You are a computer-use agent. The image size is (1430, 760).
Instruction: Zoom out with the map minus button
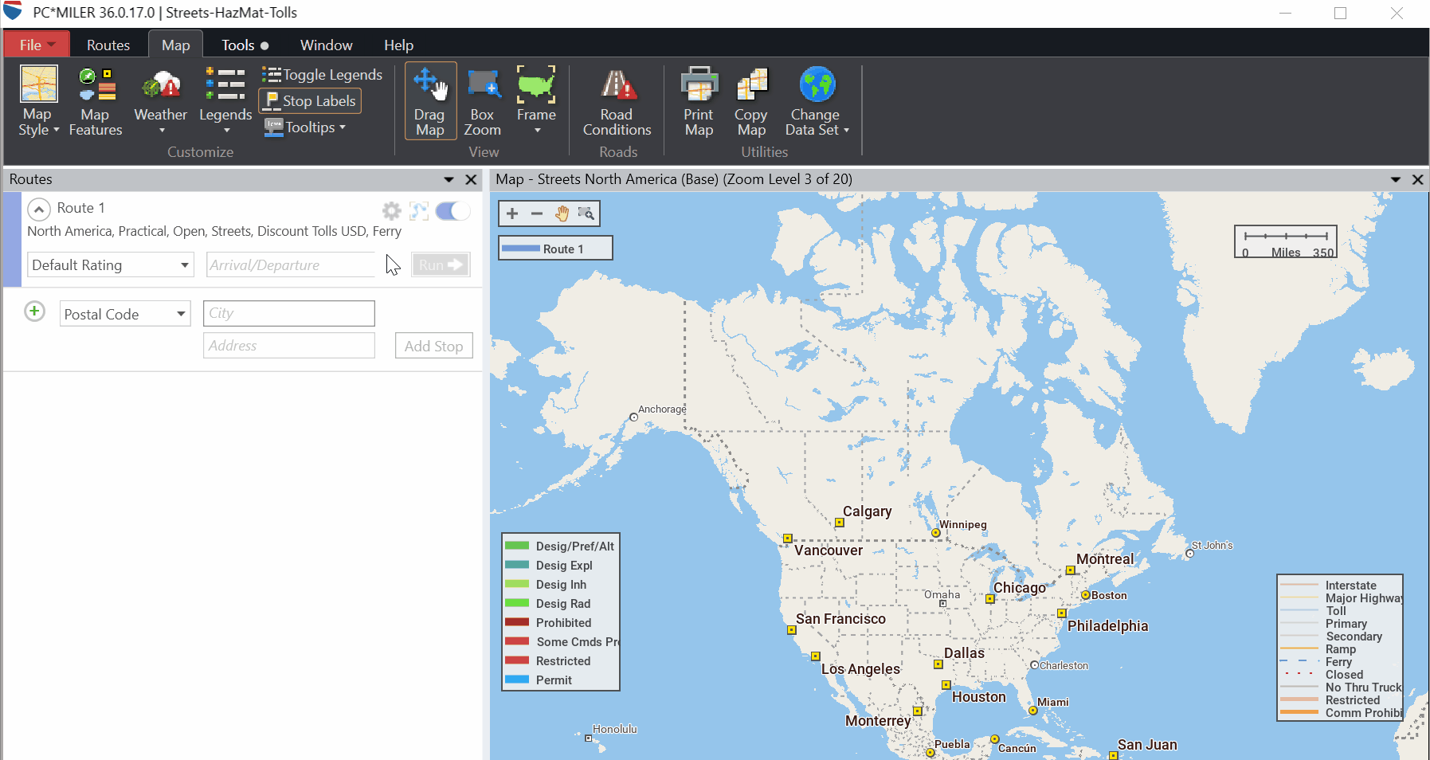point(537,214)
